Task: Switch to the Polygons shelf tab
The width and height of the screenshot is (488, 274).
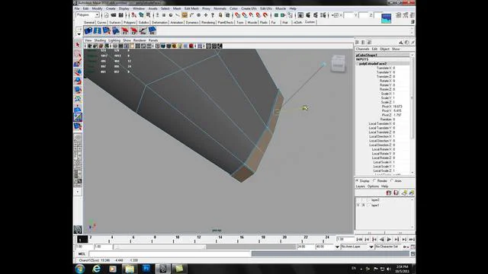Action: point(130,22)
